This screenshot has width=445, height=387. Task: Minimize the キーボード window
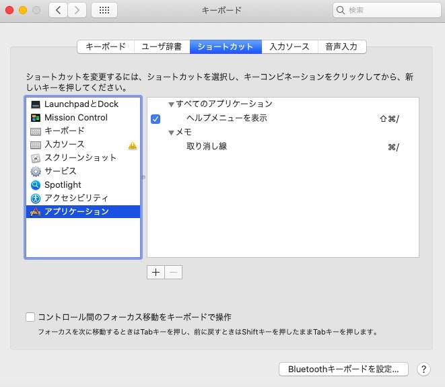point(23,10)
